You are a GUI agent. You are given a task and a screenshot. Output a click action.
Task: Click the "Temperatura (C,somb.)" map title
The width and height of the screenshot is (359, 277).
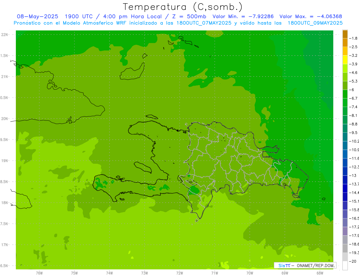click(x=183, y=7)
